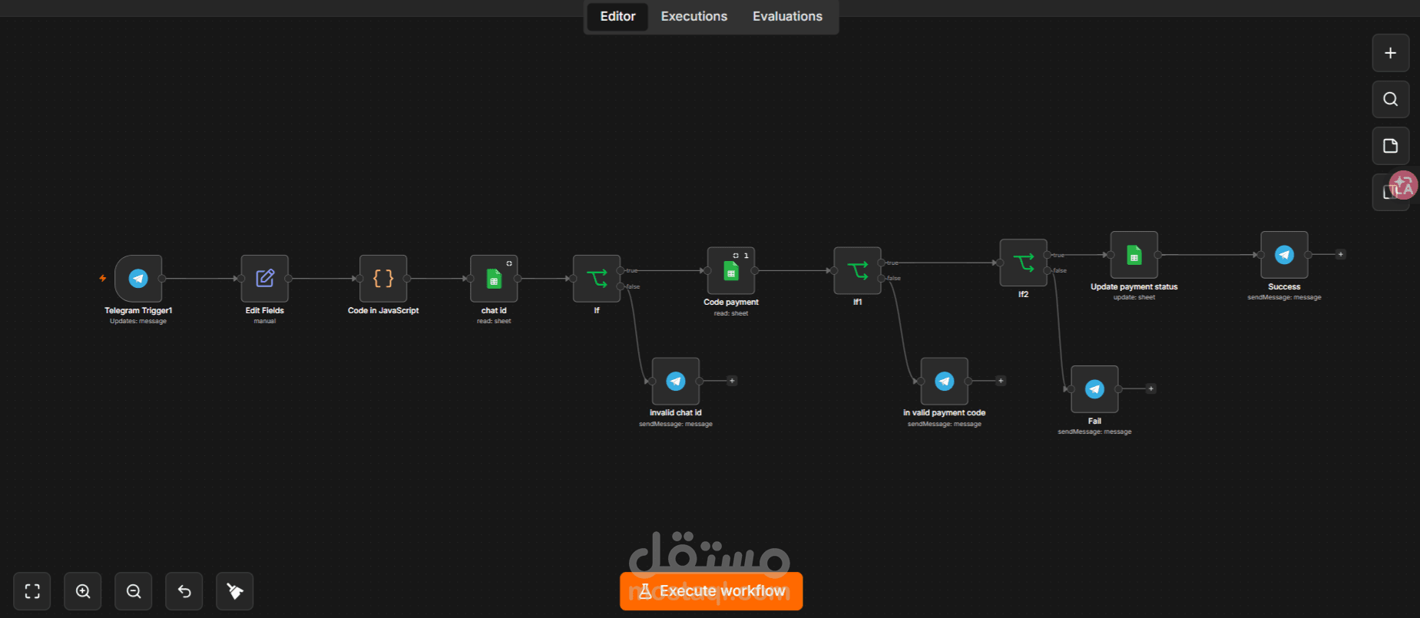Image resolution: width=1420 pixels, height=618 pixels.
Task: Add a node after Fail output
Action: (x=1150, y=388)
